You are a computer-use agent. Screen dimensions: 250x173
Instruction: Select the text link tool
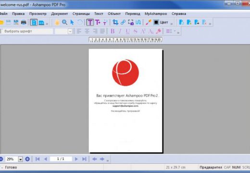pyautogui.click(x=105, y=22)
